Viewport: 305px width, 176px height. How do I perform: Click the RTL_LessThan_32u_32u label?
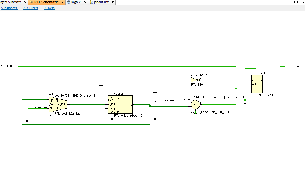point(211,112)
